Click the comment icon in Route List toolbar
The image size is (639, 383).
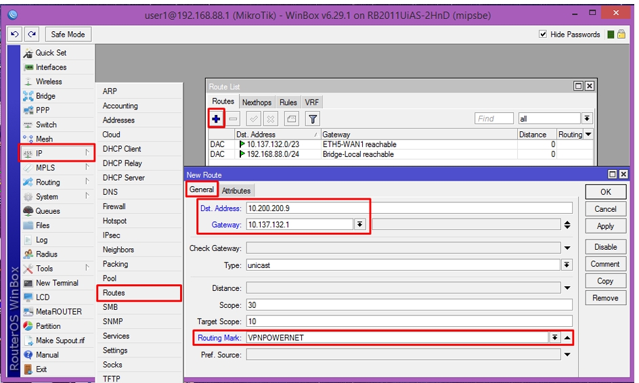point(291,119)
